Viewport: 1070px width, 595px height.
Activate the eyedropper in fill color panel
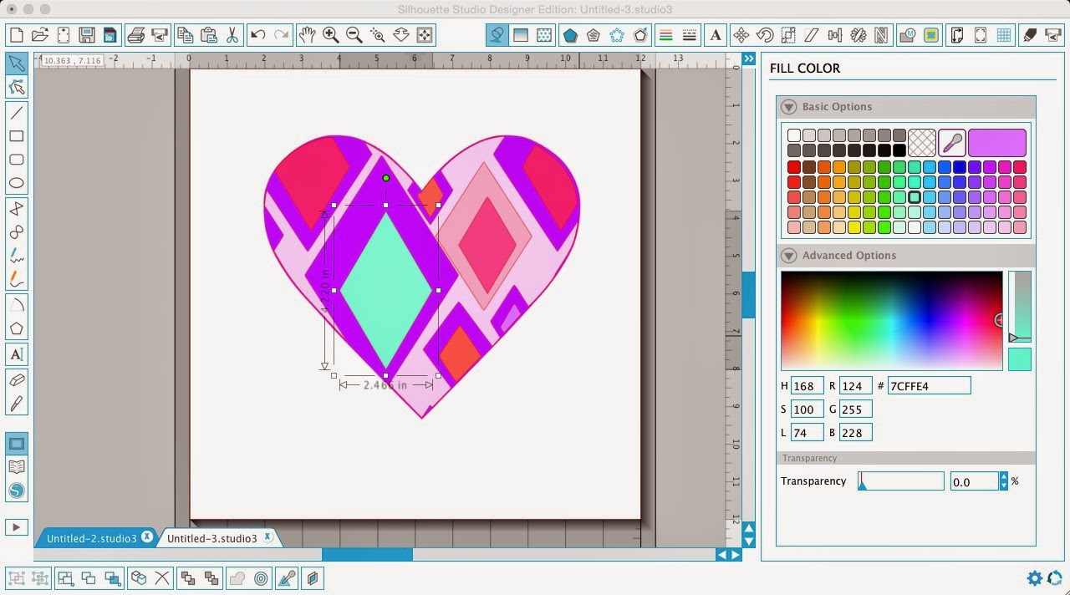(x=953, y=142)
